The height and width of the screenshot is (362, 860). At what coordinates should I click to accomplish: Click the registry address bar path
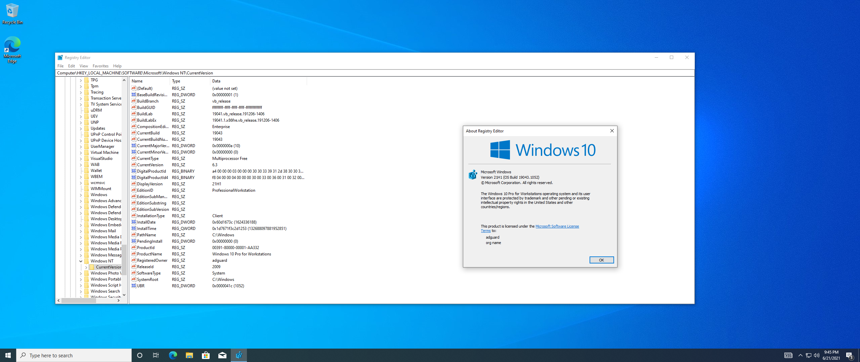click(375, 73)
